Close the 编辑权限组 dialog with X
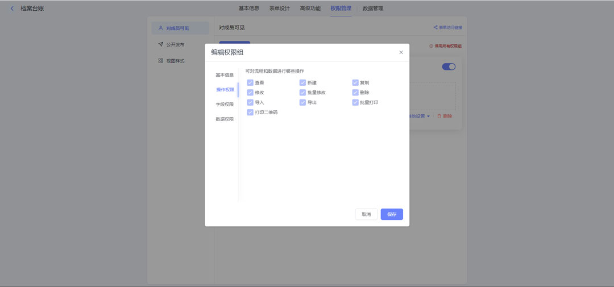Viewport: 614px width, 287px height. click(x=401, y=52)
